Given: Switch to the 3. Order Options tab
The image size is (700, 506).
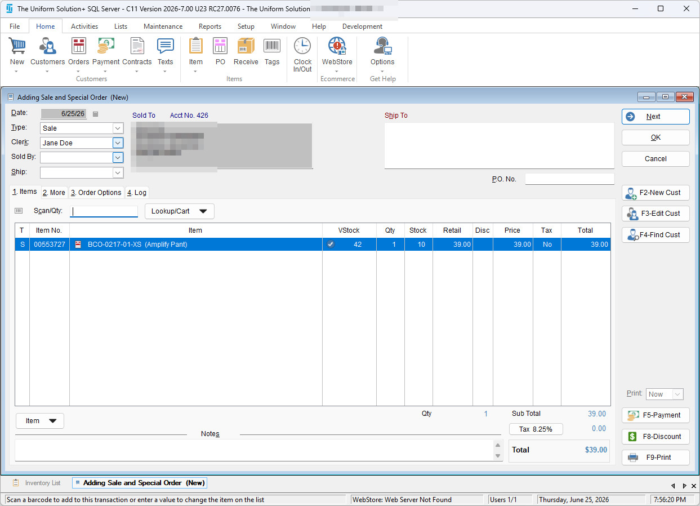Looking at the screenshot, I should pyautogui.click(x=96, y=193).
